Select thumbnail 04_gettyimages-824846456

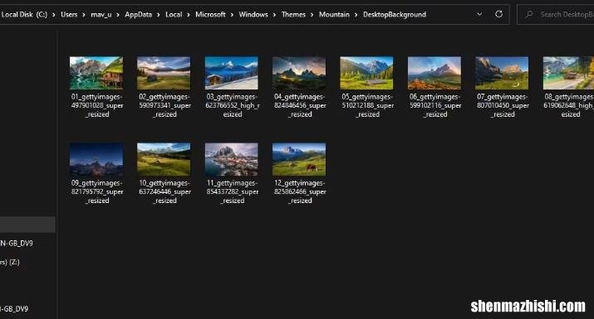click(x=299, y=73)
